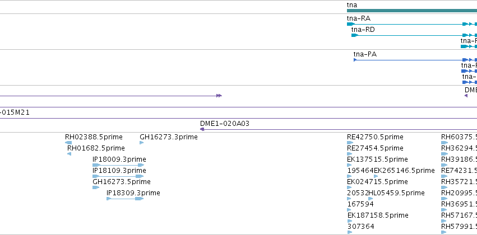Click the tna-PA protein label
Screen dimensions: 477x235
coord(365,54)
